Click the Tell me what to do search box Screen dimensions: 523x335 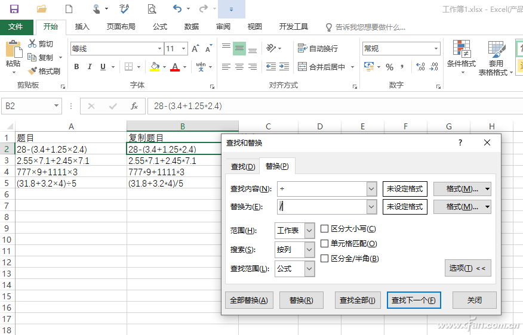tap(366, 27)
